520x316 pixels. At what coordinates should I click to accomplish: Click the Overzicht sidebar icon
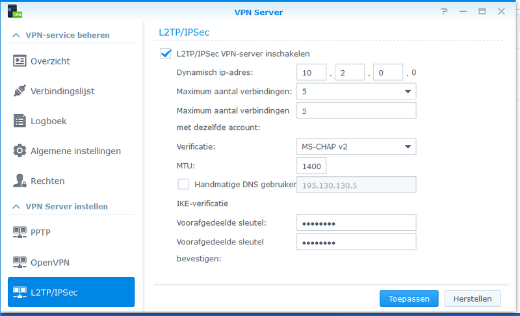coord(19,61)
